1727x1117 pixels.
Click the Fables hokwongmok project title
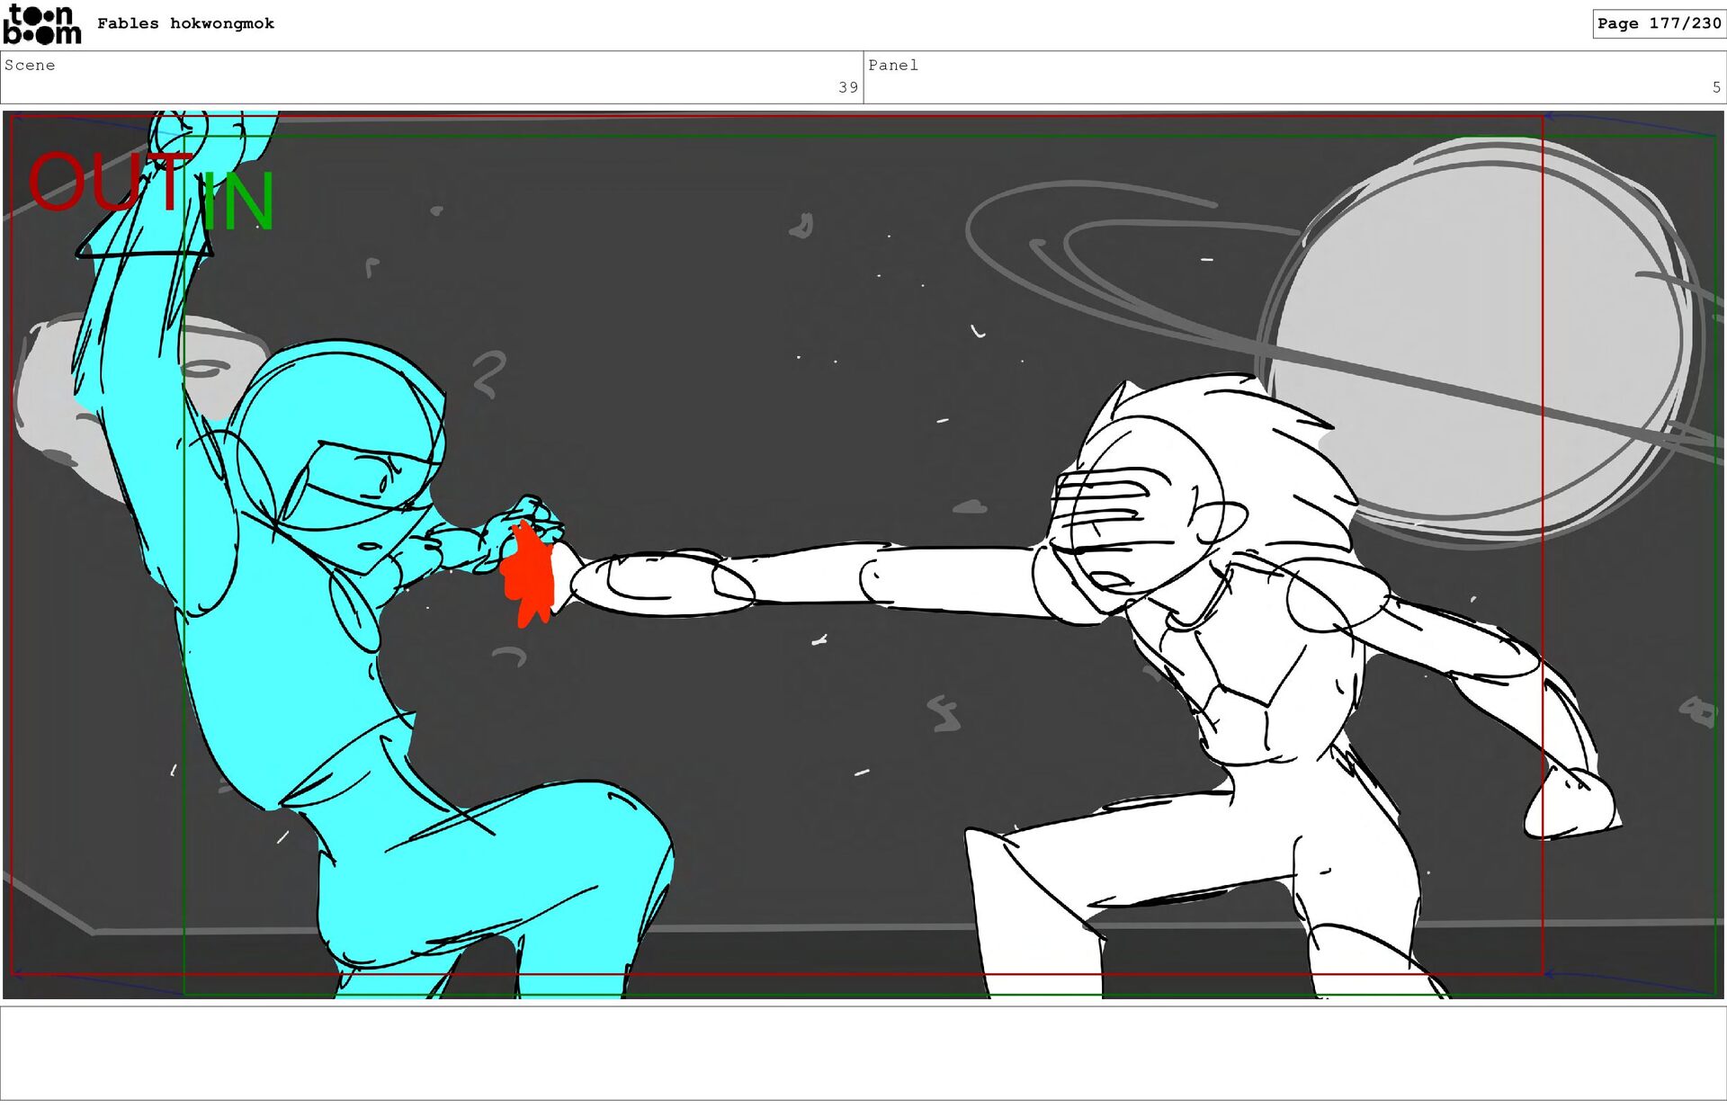(185, 23)
